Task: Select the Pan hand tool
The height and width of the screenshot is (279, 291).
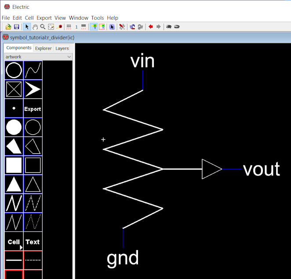Action: 35,27
